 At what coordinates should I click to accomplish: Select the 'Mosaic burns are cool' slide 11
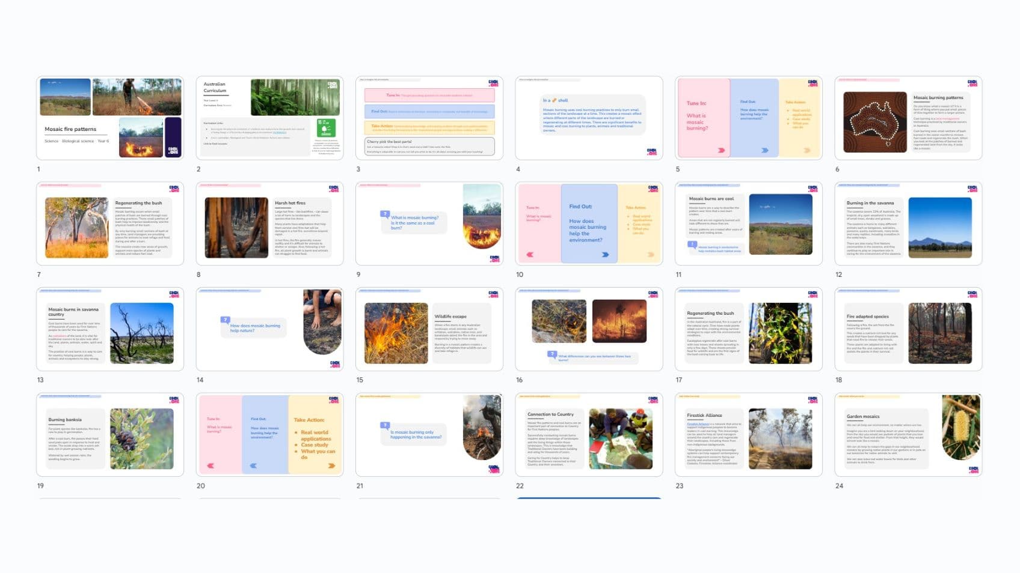point(748,223)
